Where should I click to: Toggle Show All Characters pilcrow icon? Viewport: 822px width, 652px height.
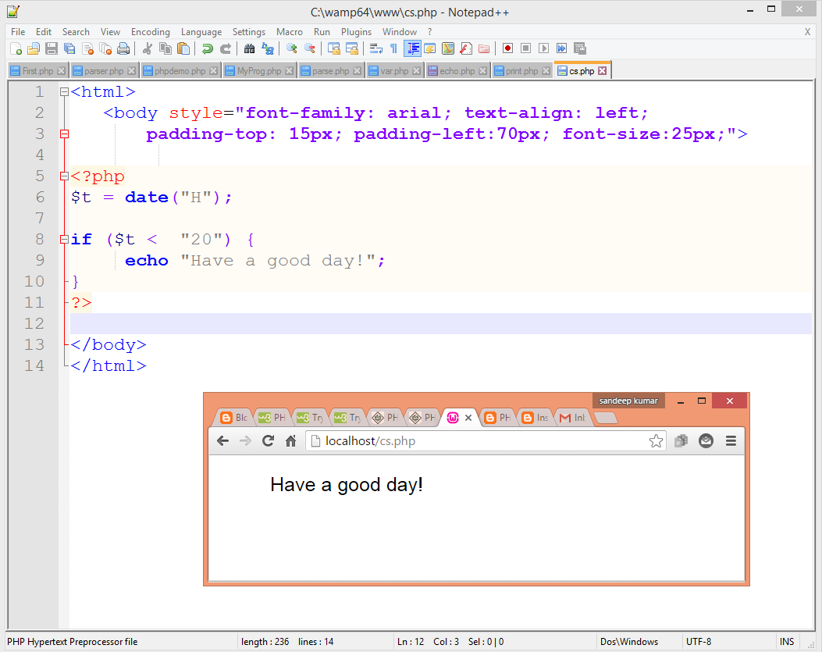[x=393, y=48]
